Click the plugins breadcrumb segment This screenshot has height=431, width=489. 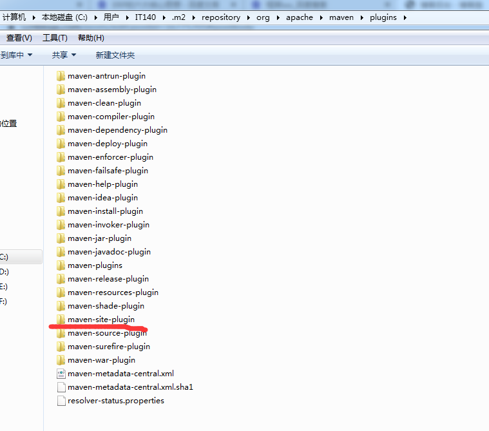pos(383,17)
